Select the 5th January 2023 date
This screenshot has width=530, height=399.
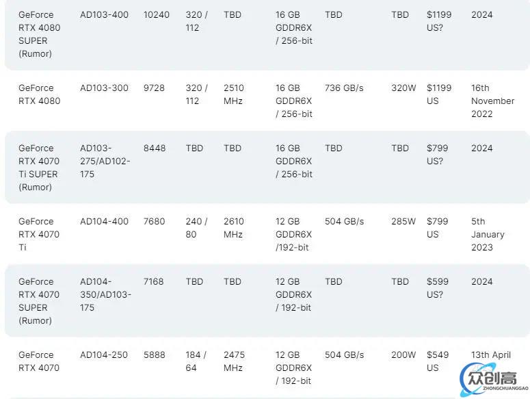[488, 234]
